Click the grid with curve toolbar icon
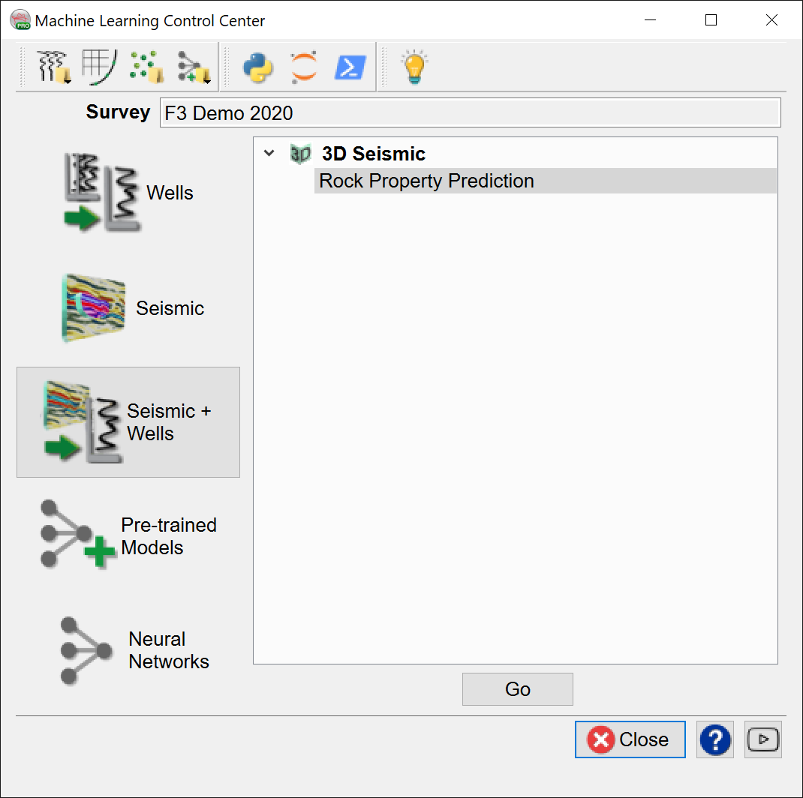 pos(98,67)
